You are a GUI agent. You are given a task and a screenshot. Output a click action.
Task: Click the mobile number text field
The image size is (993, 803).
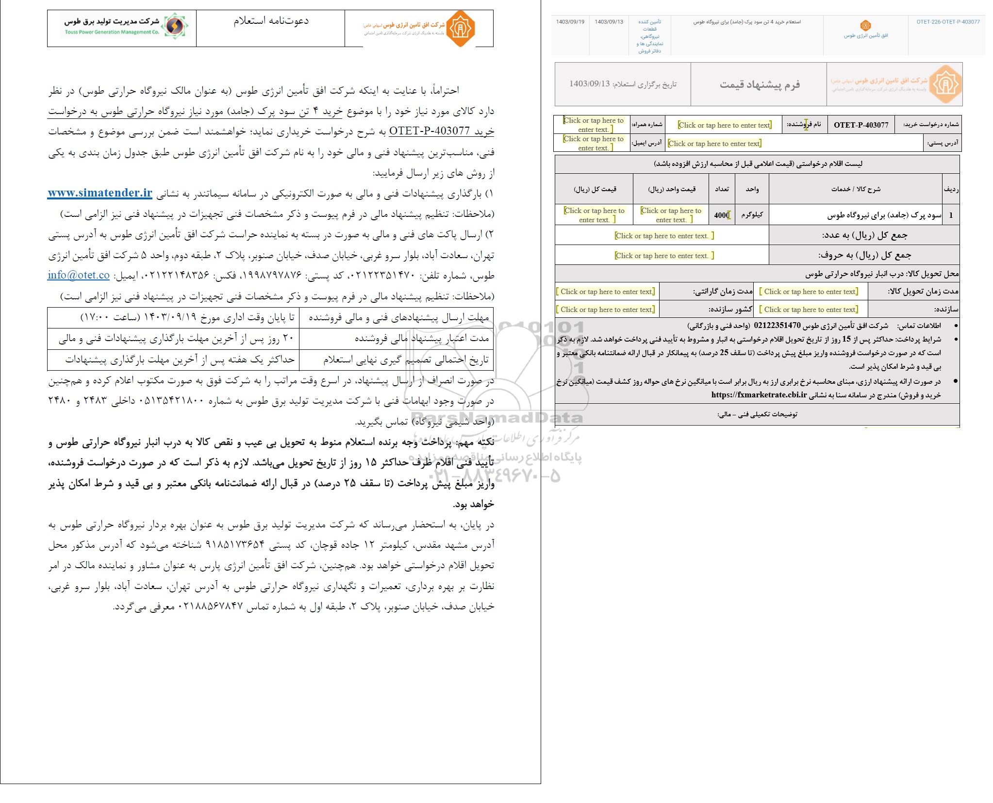[x=593, y=125]
